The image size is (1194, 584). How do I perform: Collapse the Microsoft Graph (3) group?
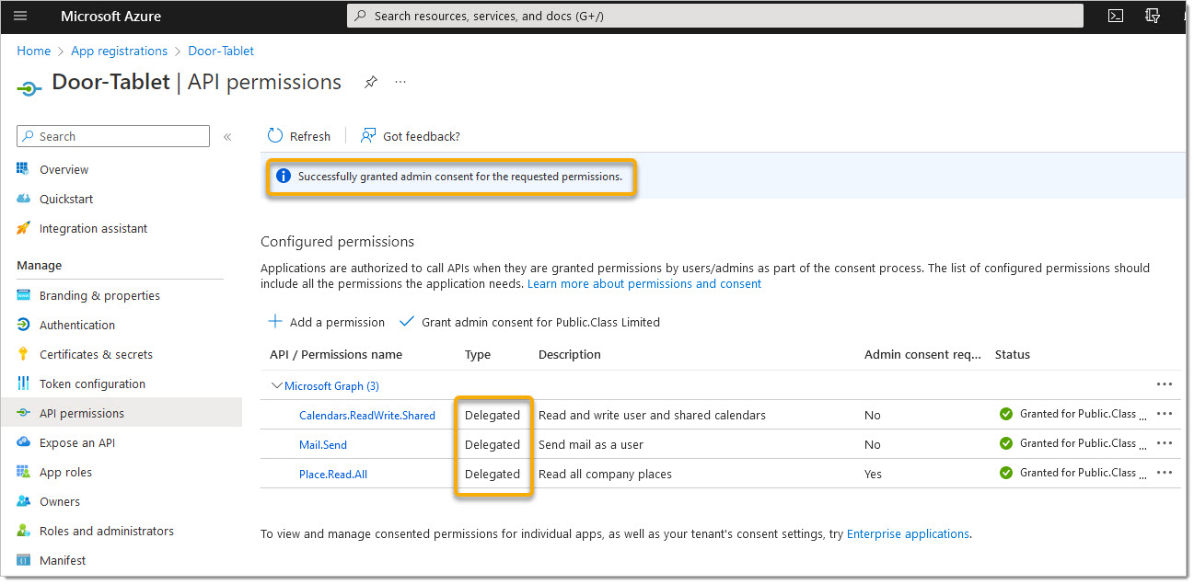coord(277,385)
